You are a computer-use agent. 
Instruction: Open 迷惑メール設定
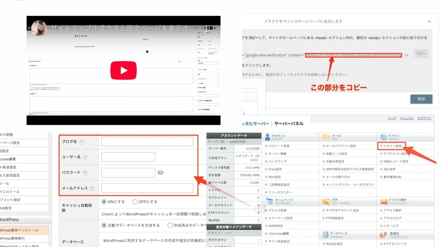point(336,154)
